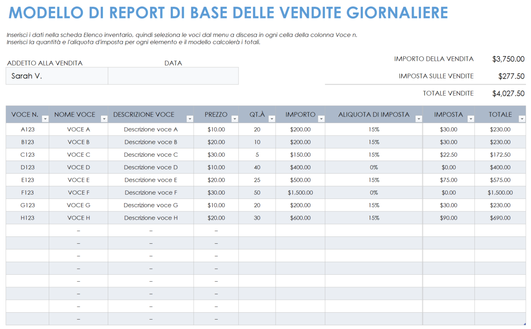
Task: Select the VOCE F row name cell
Action: 78,192
